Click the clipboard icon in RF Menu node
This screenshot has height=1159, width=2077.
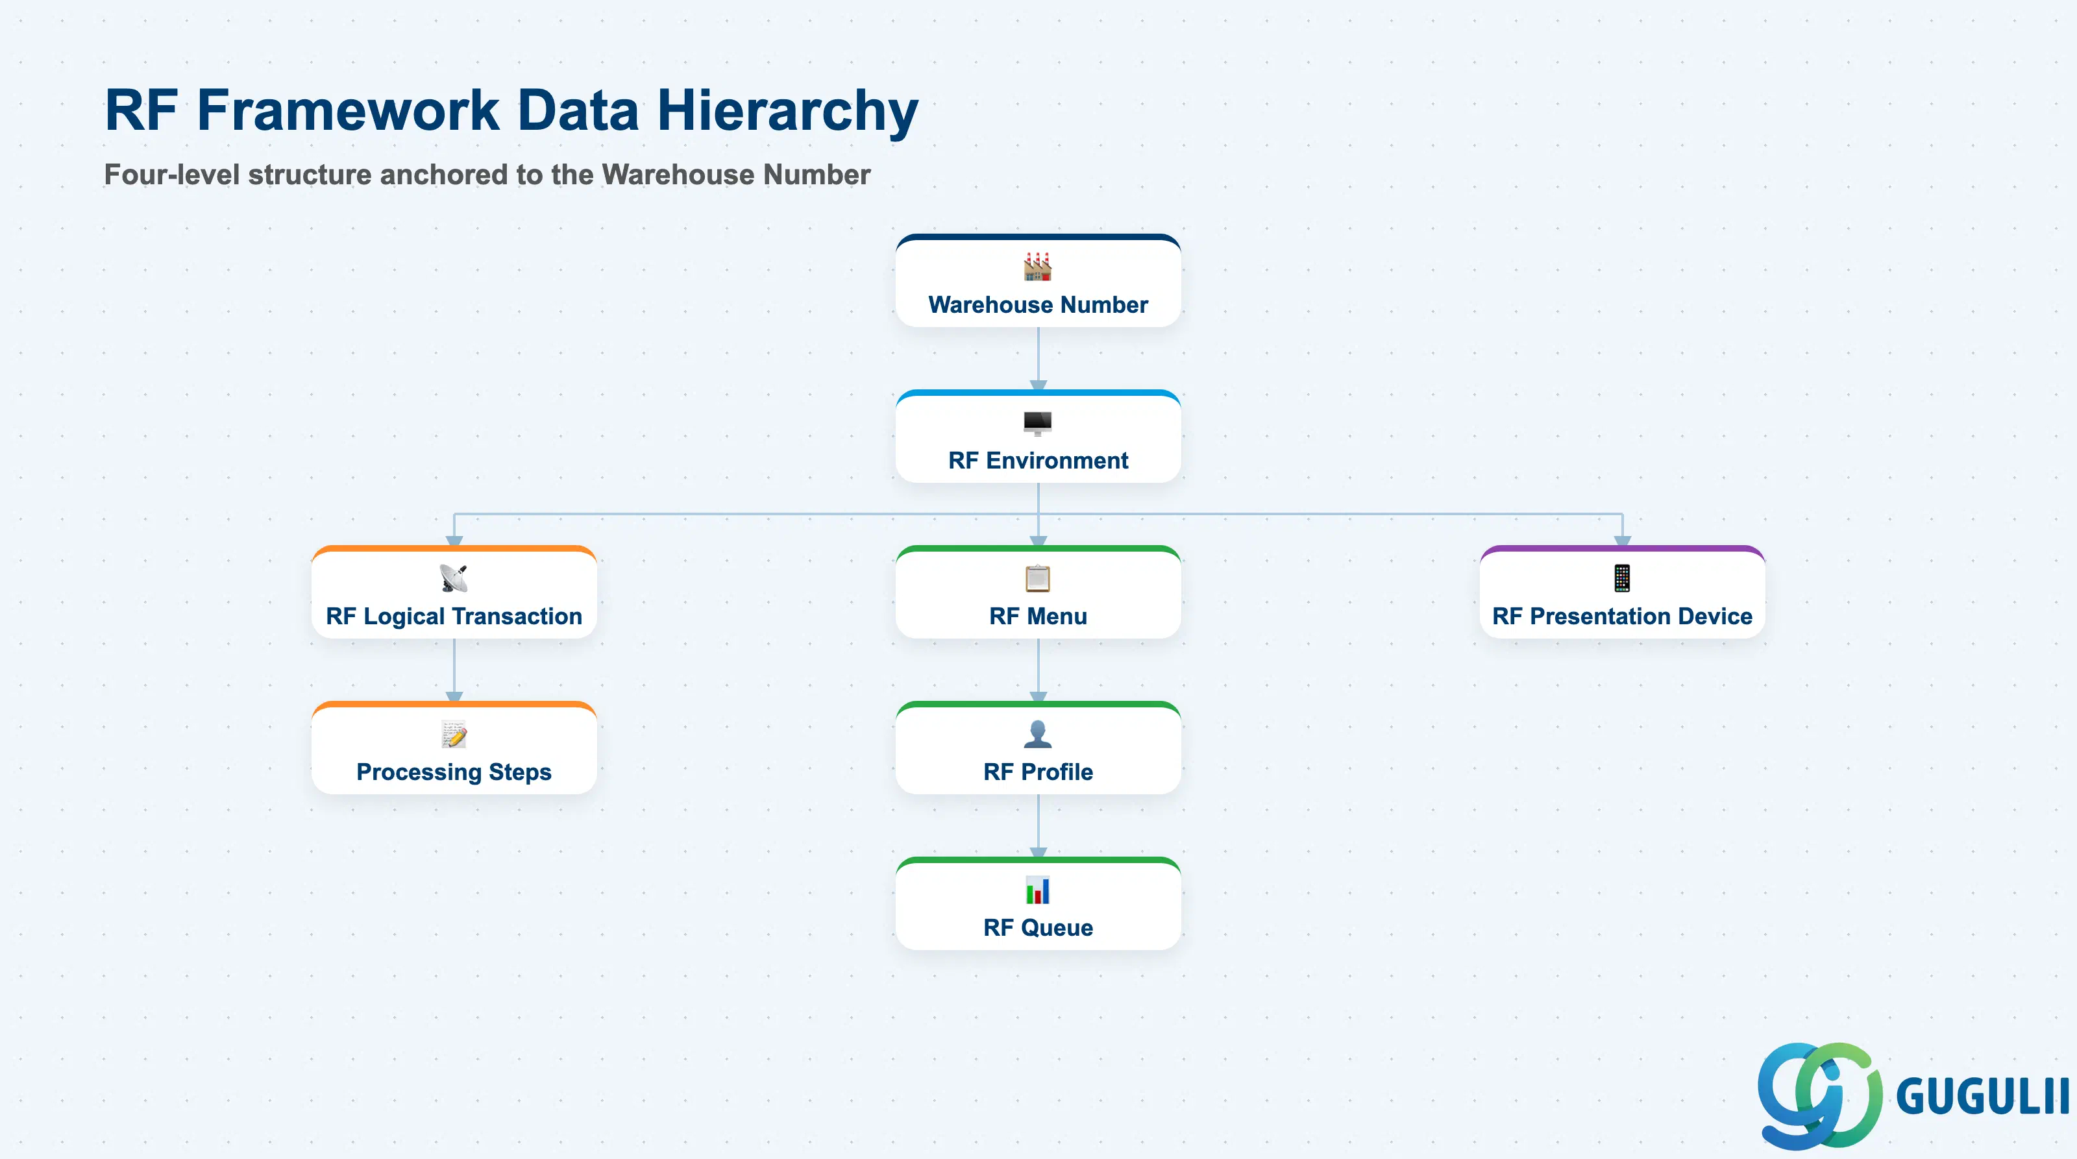pos(1038,578)
